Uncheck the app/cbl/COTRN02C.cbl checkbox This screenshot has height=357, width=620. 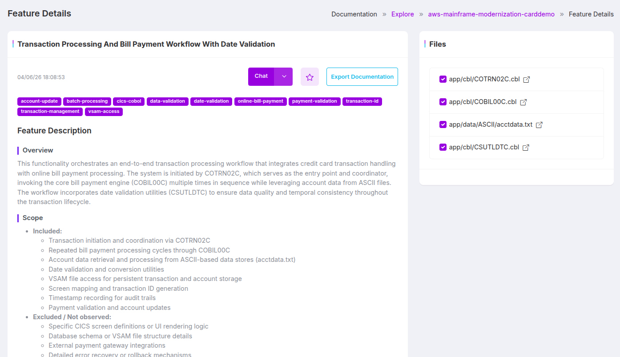[x=443, y=79]
